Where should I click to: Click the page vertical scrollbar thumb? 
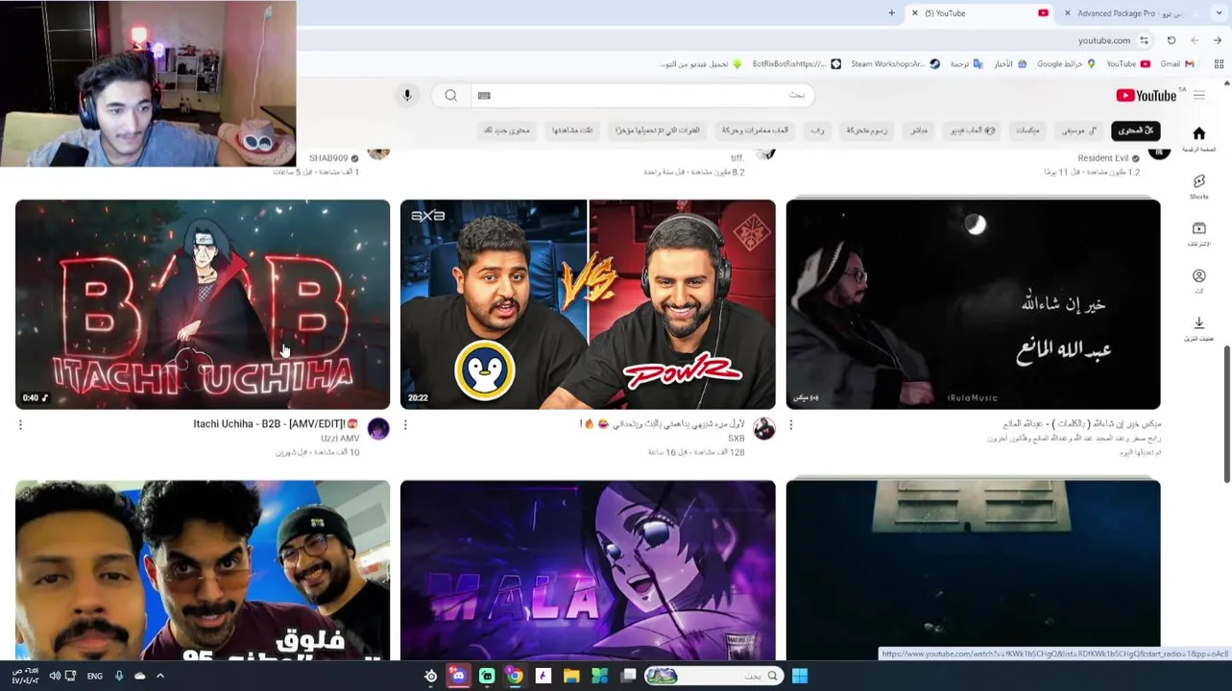[1226, 413]
